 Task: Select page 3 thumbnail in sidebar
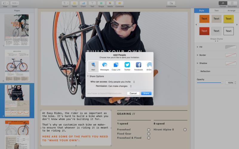(17, 101)
